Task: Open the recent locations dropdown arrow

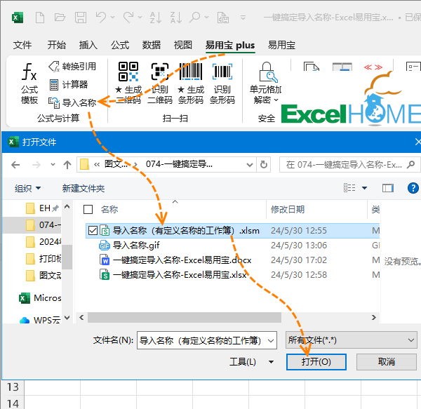Action: tap(53, 165)
